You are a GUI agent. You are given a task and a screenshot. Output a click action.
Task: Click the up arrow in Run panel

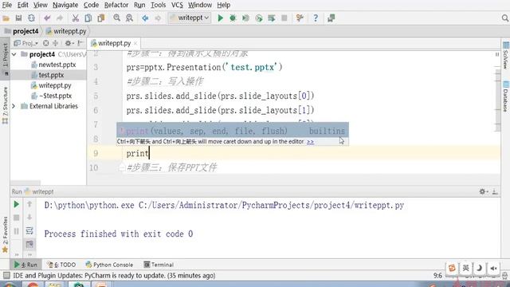29,204
